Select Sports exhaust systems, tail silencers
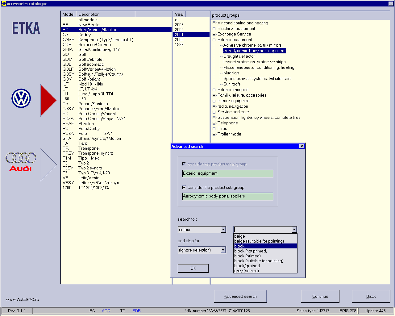The width and height of the screenshot is (395, 316). coord(257,78)
